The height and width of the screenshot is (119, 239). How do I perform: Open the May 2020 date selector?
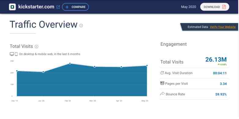click(x=189, y=7)
